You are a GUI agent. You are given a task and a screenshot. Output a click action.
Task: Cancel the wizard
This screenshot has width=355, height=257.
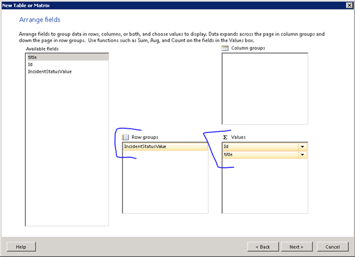[332, 247]
